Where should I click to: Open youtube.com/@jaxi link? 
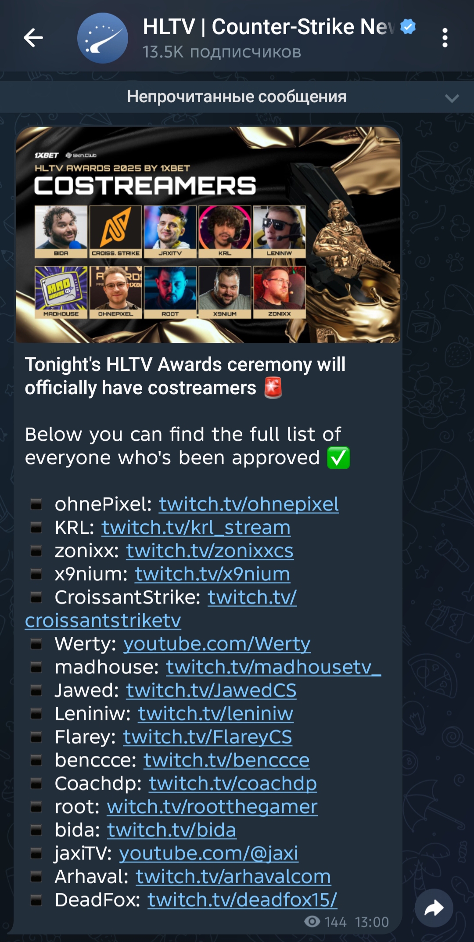(x=208, y=853)
